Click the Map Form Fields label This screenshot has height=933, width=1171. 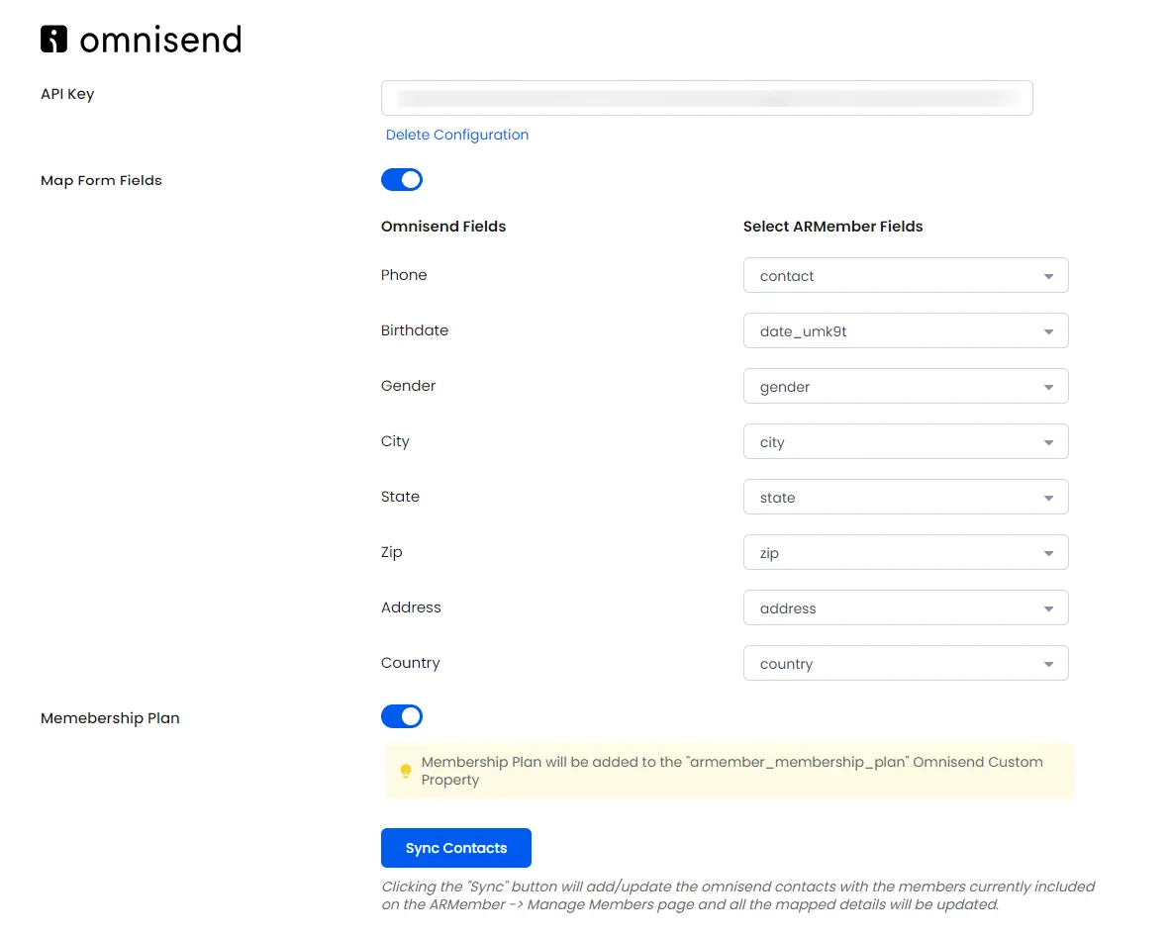tap(102, 181)
